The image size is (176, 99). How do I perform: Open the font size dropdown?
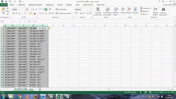click(31, 9)
